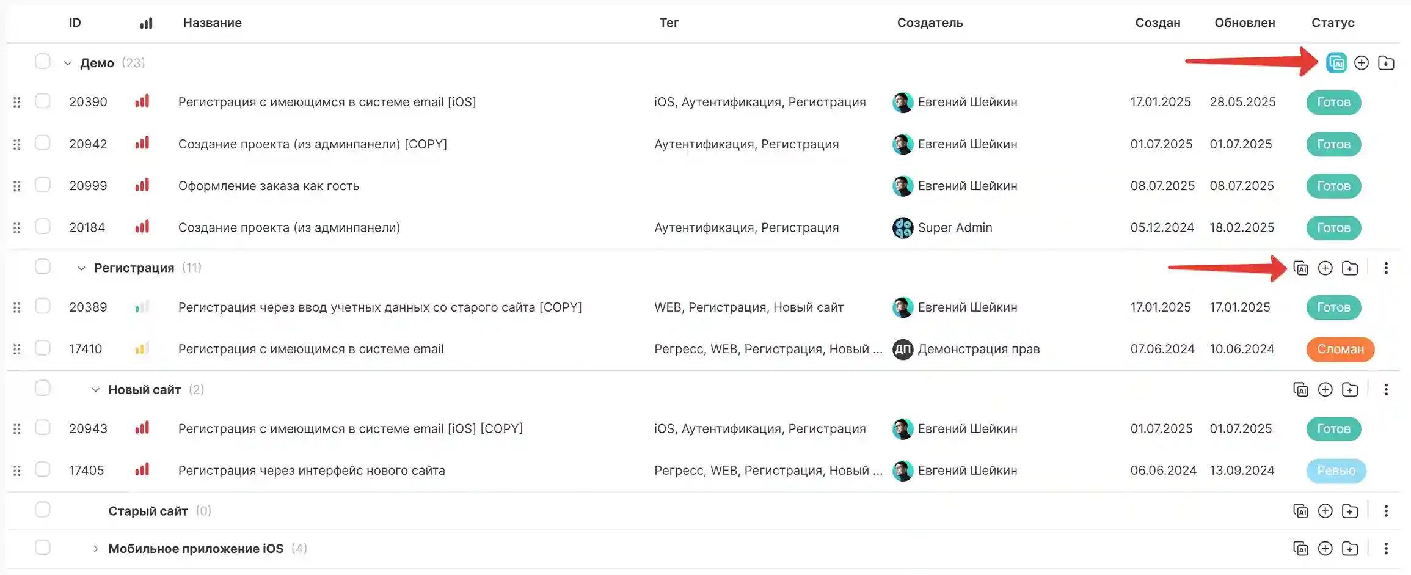Select the Демо folder checkbox

pos(43,62)
